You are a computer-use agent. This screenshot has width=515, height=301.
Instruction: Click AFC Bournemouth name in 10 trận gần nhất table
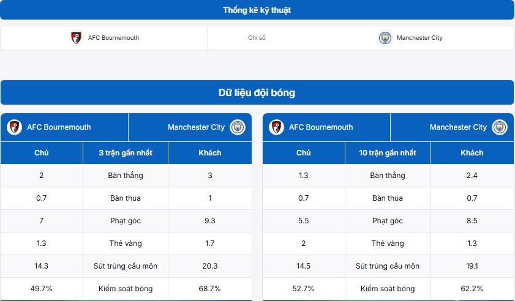(321, 127)
